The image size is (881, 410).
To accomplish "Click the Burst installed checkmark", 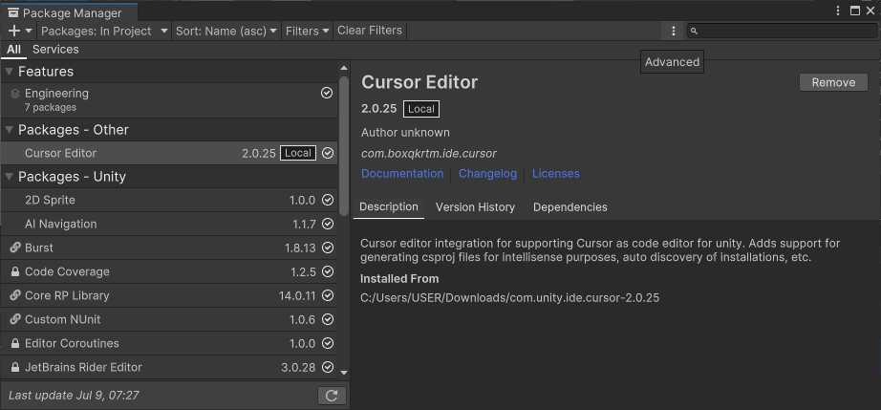I will point(328,248).
